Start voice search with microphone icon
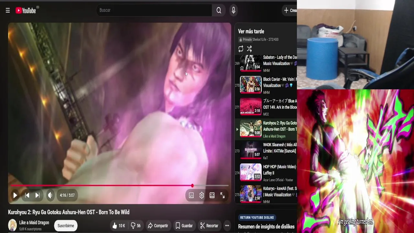Viewport: 414px width, 233px height. pyautogui.click(x=234, y=10)
